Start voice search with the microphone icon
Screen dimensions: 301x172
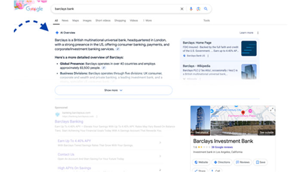[x=191, y=9]
